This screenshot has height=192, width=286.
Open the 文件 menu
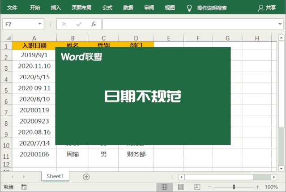click(x=13, y=8)
